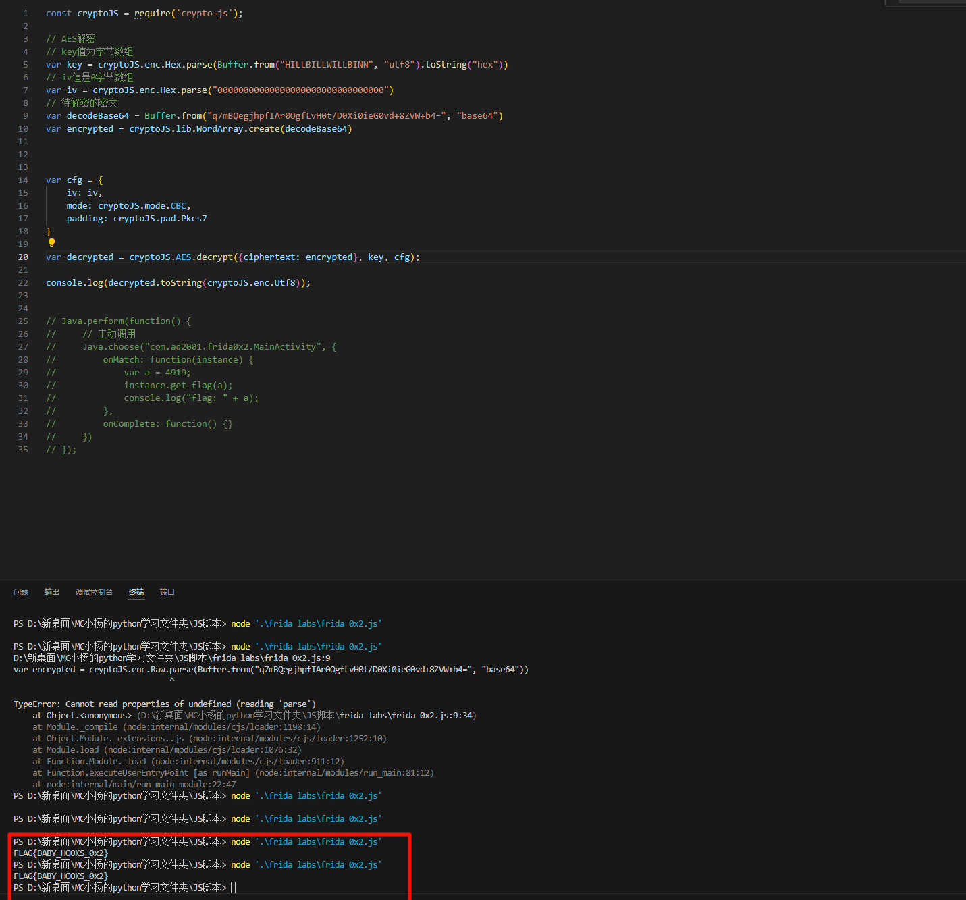
Task: Click the commented Java.choose line
Action: (x=209, y=347)
